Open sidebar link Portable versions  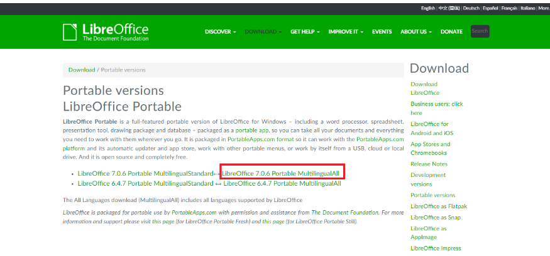click(x=433, y=195)
